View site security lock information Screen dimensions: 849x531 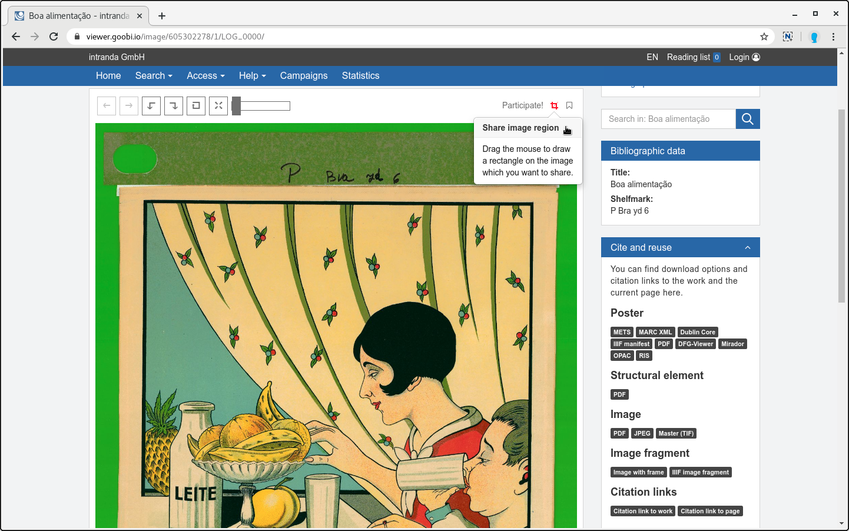pyautogui.click(x=77, y=36)
